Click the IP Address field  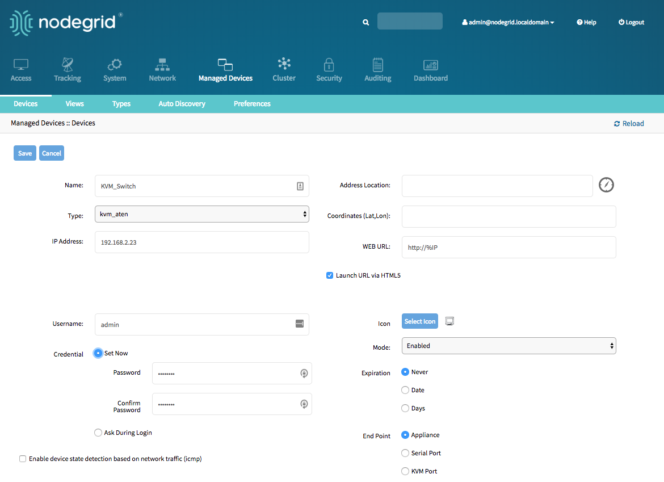pyautogui.click(x=202, y=242)
